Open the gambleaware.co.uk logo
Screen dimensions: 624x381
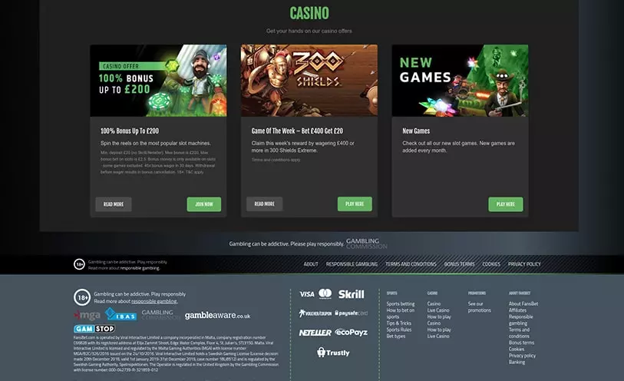point(218,315)
